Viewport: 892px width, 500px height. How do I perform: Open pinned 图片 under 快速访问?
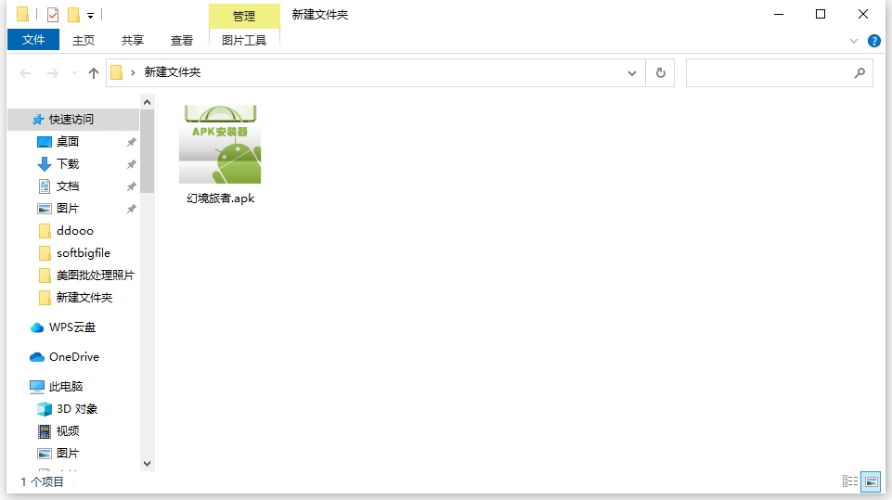[68, 208]
